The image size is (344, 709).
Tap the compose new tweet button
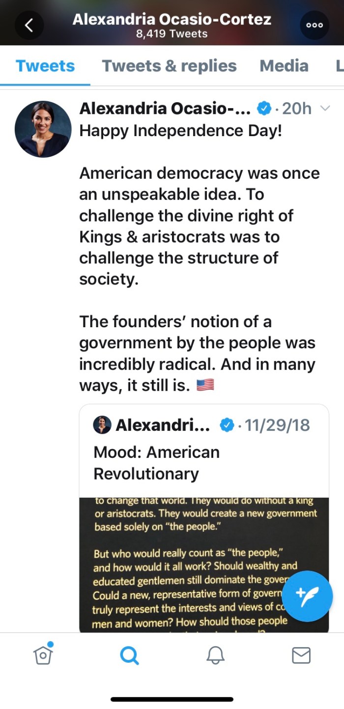pyautogui.click(x=308, y=596)
